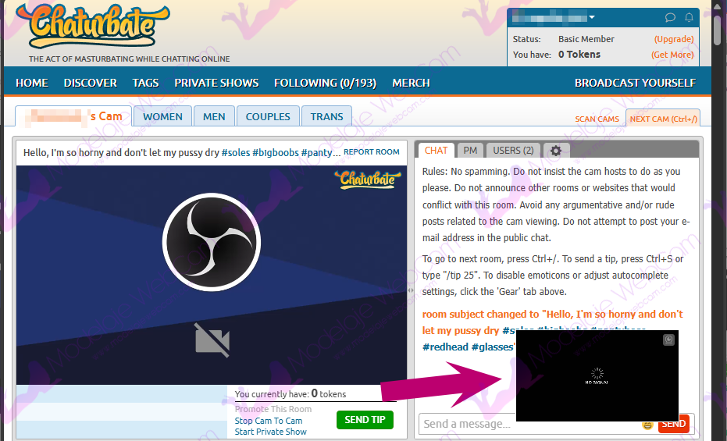Viewport: 727px width, 441px height.
Task: Click the divider handle between video and chat
Action: 411,290
